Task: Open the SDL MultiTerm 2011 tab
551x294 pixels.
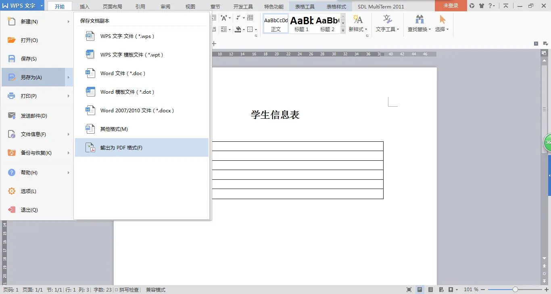Action: (381, 6)
